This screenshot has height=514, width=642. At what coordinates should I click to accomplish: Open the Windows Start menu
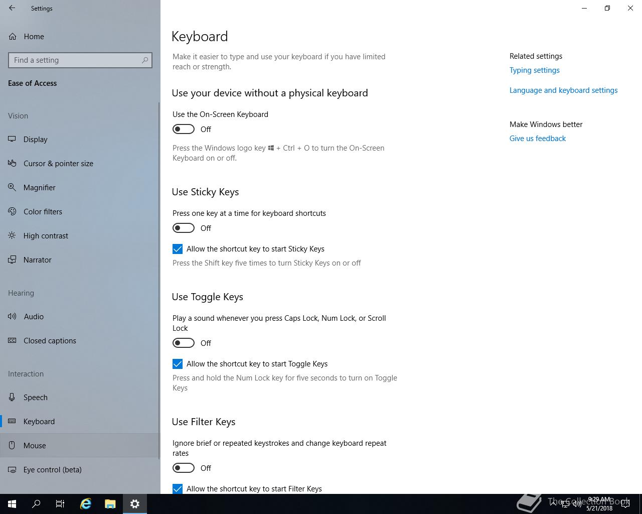coord(12,504)
